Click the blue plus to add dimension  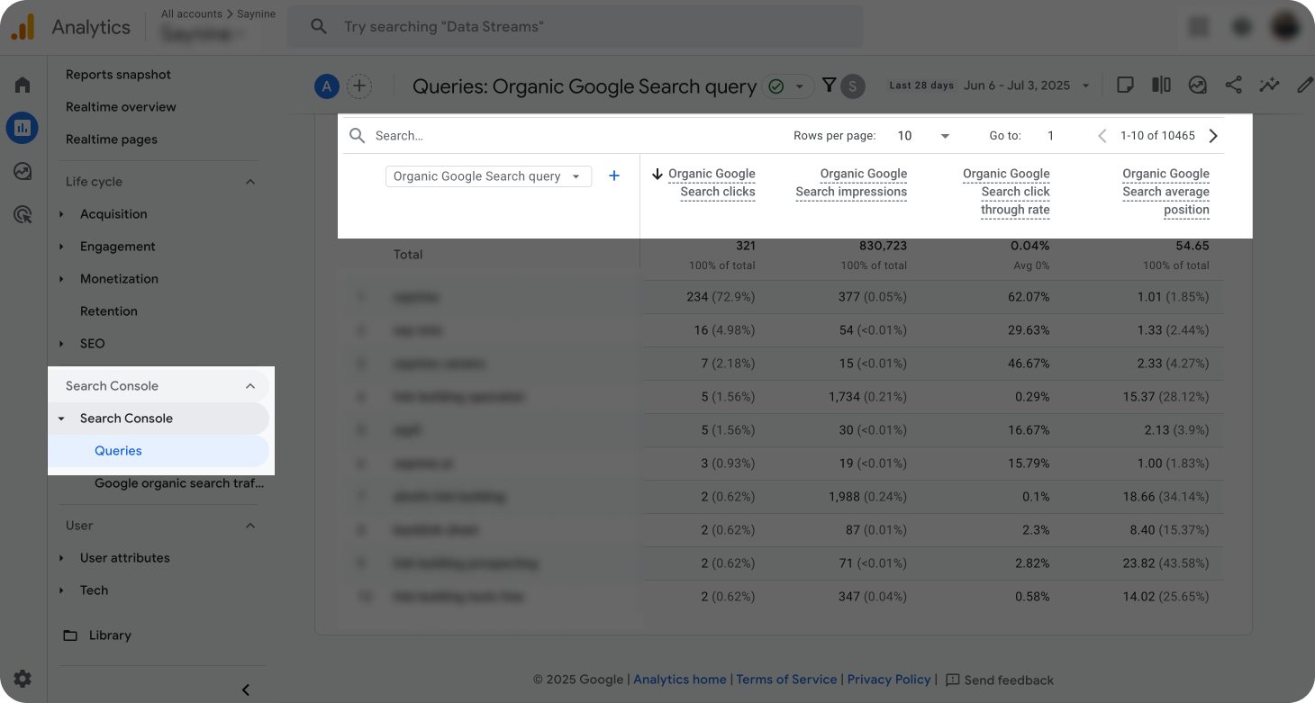click(x=614, y=176)
